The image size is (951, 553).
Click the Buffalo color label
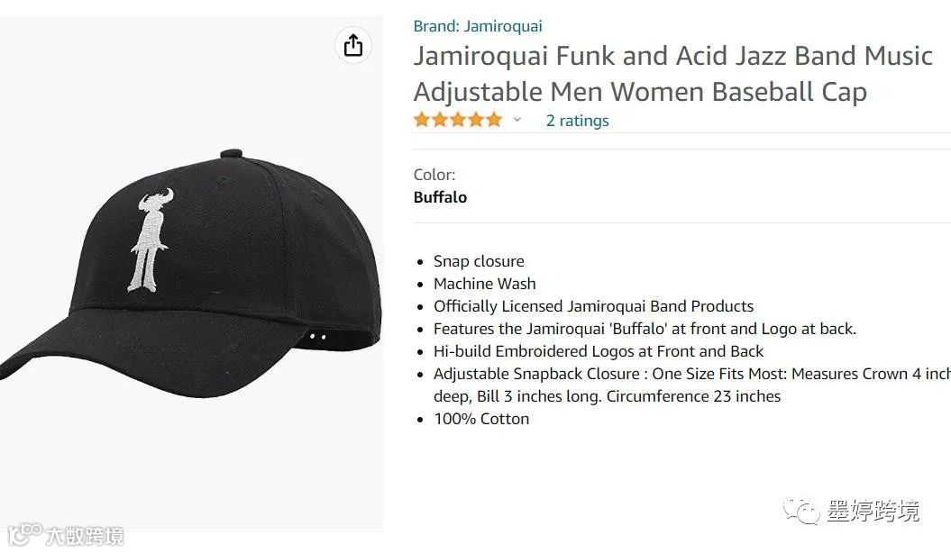(x=440, y=197)
